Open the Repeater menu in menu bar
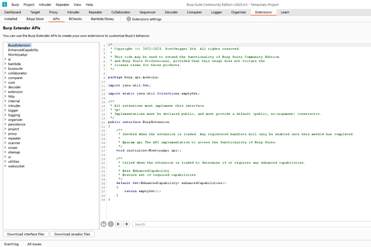Image resolution: width=371 pixels, height=247 pixels. pos(62,4)
